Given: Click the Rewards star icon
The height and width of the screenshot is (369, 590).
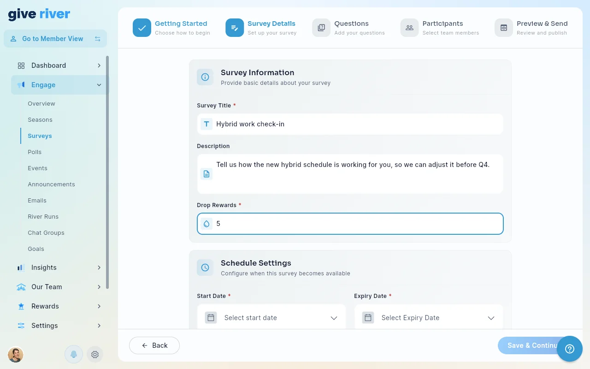Looking at the screenshot, I should [21, 306].
